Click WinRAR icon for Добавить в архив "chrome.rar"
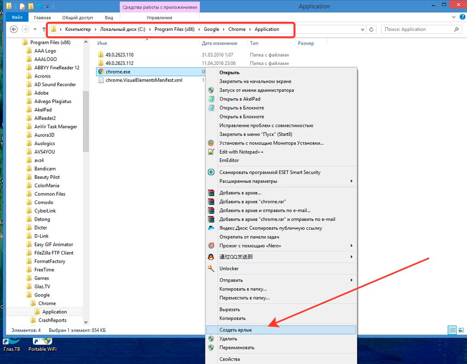467x364 pixels. click(211, 202)
